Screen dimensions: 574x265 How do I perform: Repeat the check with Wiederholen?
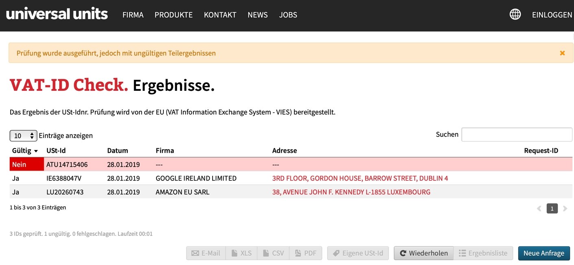(x=424, y=253)
